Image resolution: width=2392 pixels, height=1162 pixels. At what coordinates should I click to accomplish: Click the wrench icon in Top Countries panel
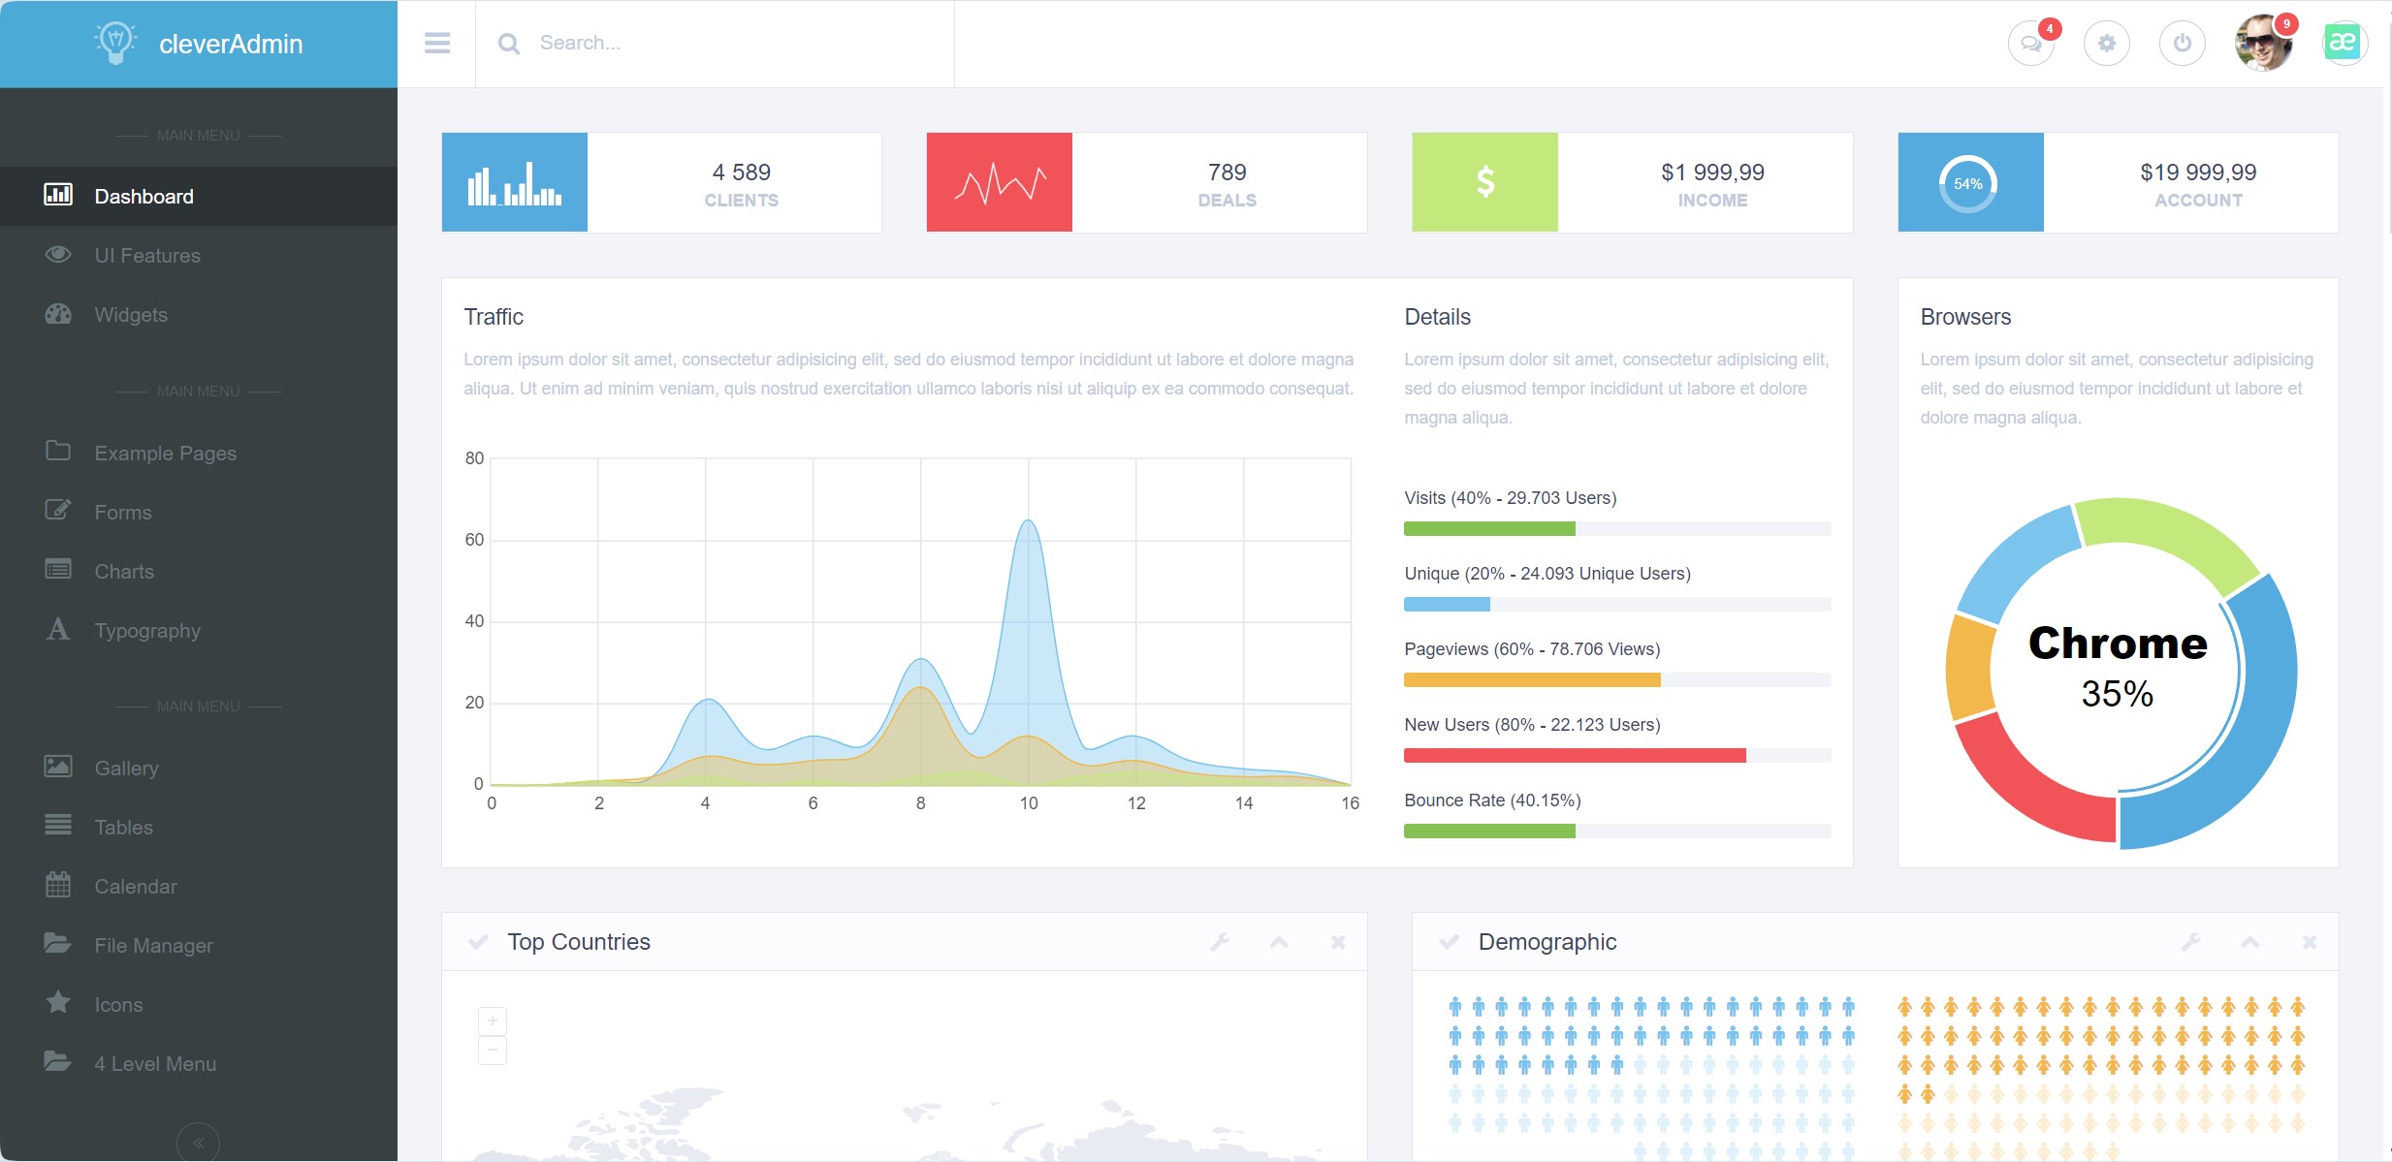(x=1220, y=942)
